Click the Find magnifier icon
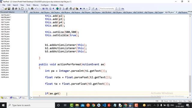 [x=70, y=9]
